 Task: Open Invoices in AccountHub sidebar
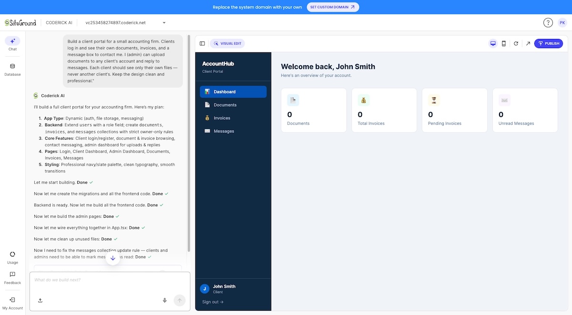click(233, 118)
